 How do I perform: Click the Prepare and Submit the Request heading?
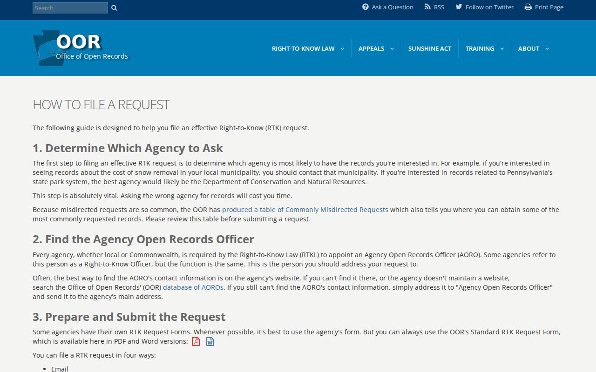tap(129, 317)
